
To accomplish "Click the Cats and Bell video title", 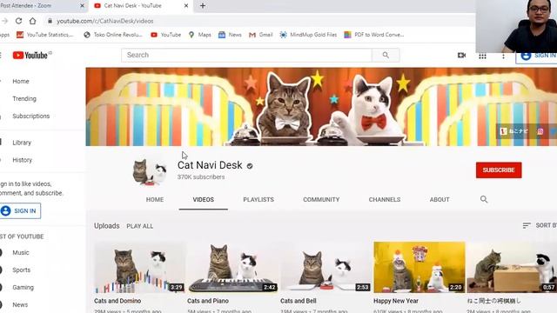I will (298, 301).
